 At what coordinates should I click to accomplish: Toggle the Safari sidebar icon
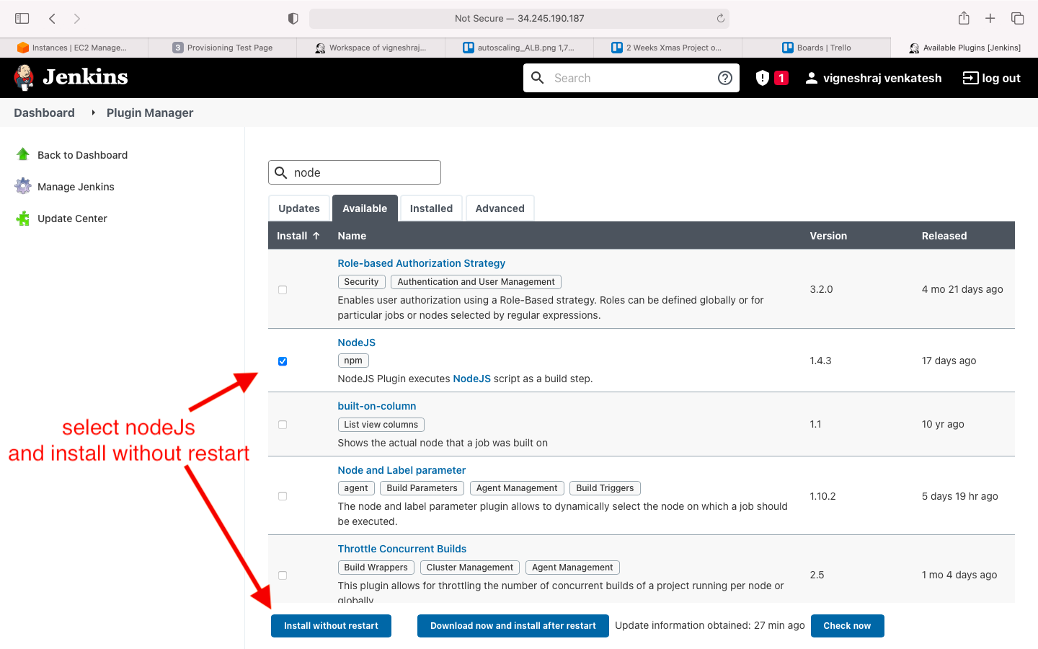click(22, 18)
